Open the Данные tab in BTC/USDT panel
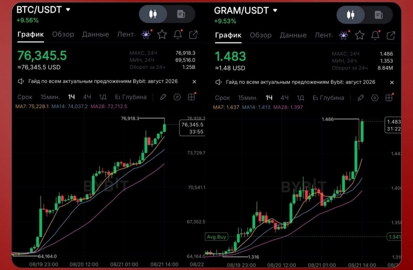413x270 pixels. pyautogui.click(x=96, y=34)
